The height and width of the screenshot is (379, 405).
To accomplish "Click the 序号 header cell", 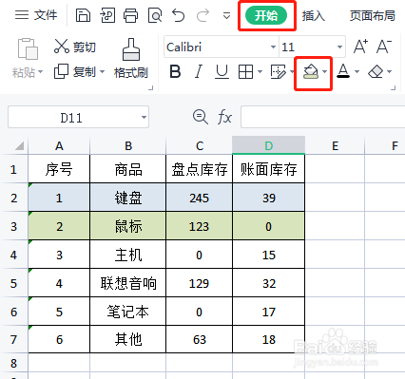I will (x=59, y=169).
